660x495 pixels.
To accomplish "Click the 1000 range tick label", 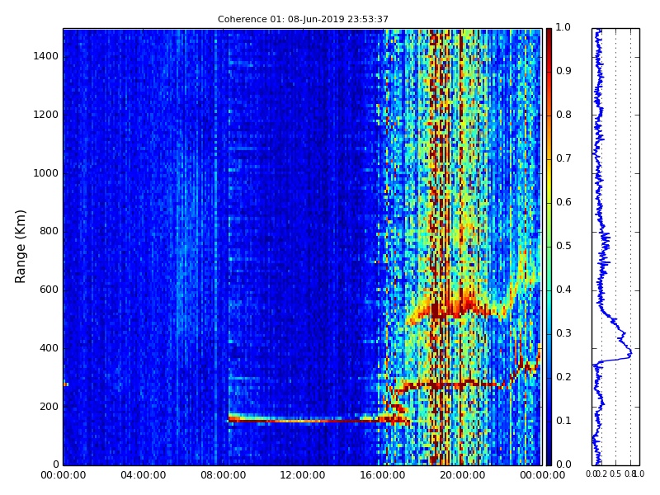I will [x=46, y=173].
